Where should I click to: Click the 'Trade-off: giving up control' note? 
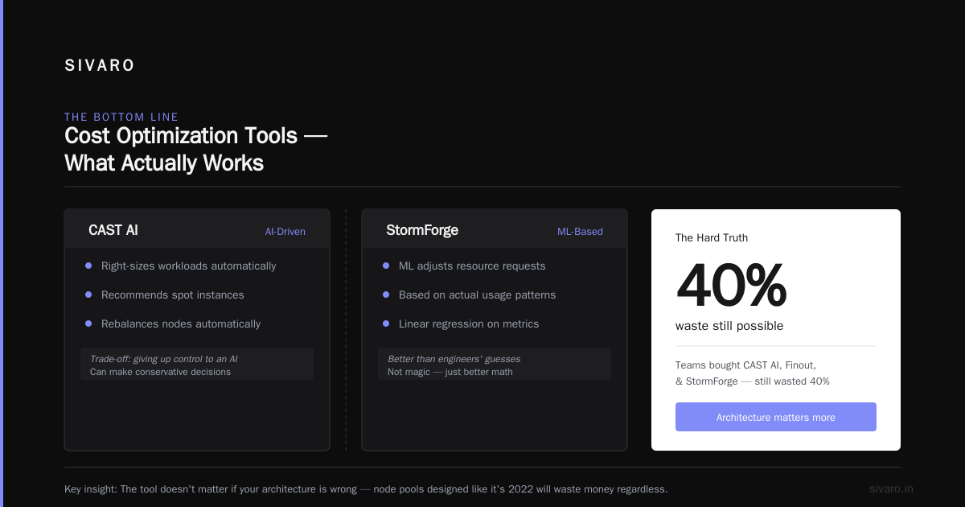point(164,359)
